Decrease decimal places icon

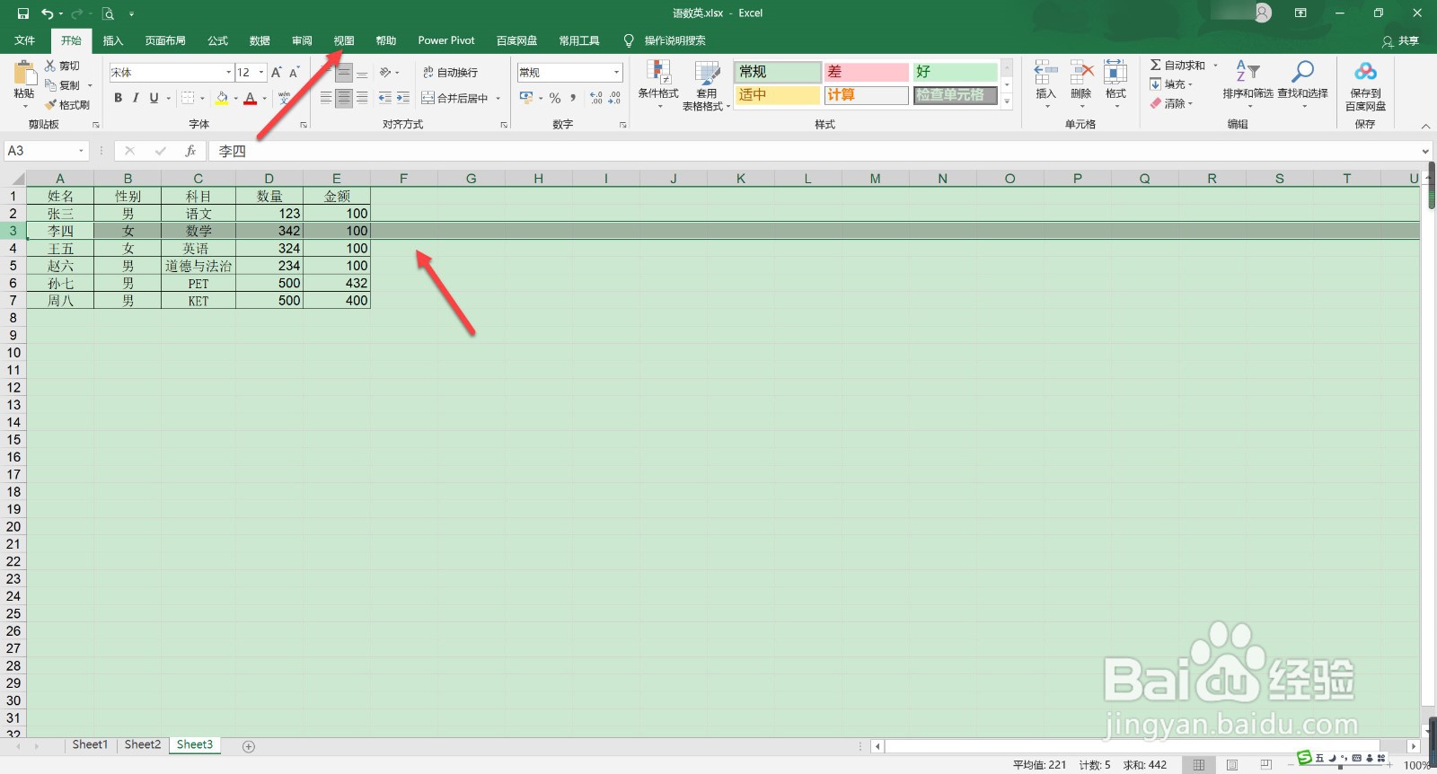pos(614,98)
